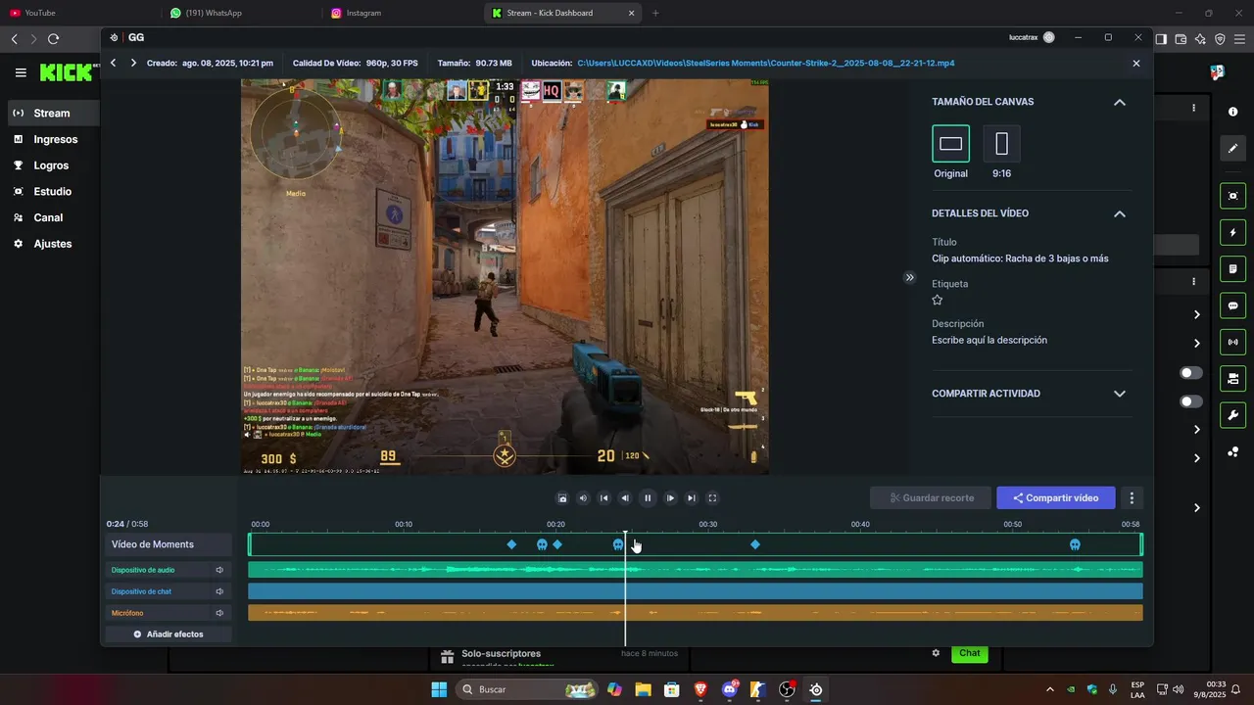Select the Vídeo de Moments track label
This screenshot has height=705, width=1254.
click(x=169, y=544)
